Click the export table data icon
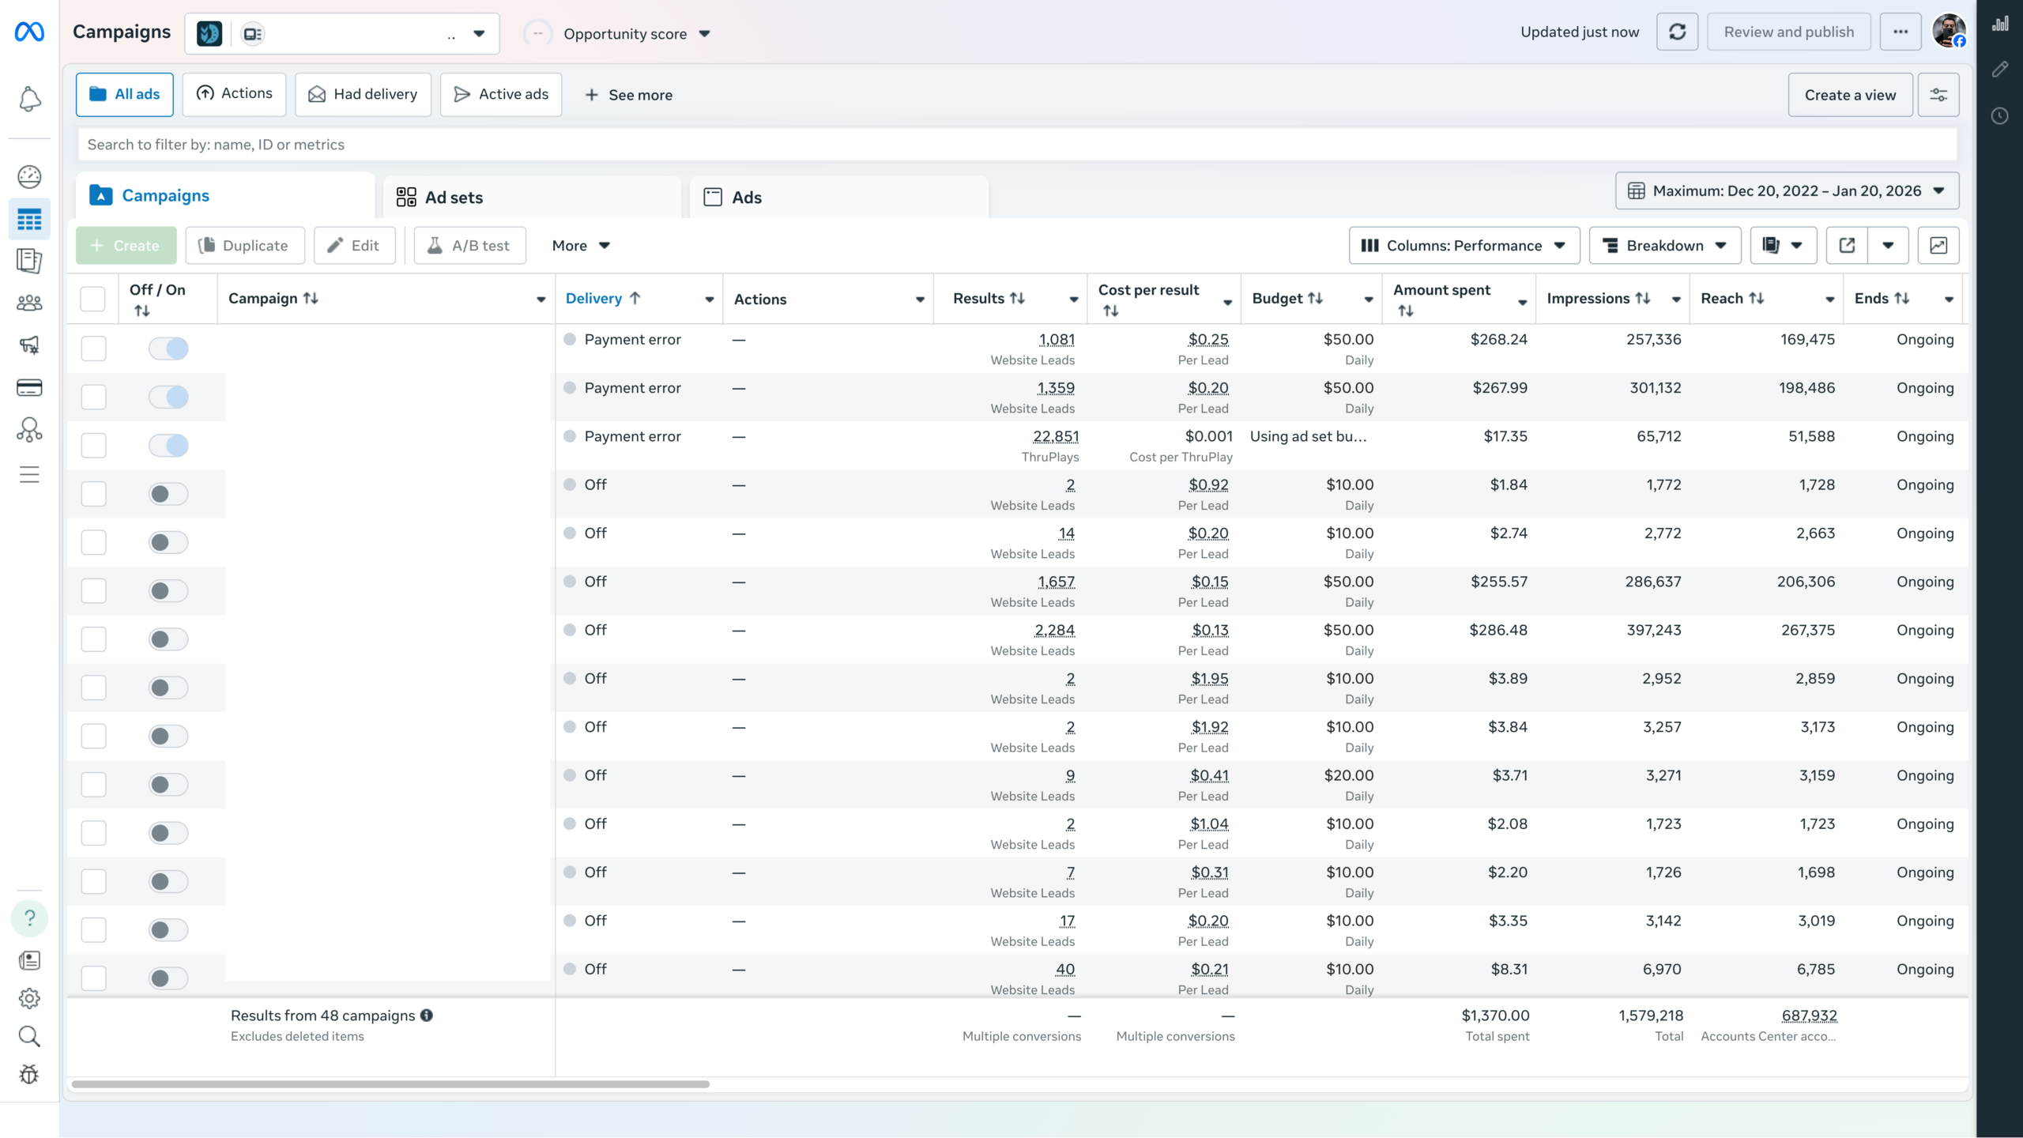2023x1138 pixels. pos(1847,245)
